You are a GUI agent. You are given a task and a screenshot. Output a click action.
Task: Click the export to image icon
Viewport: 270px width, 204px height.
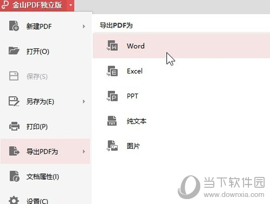(x=112, y=146)
